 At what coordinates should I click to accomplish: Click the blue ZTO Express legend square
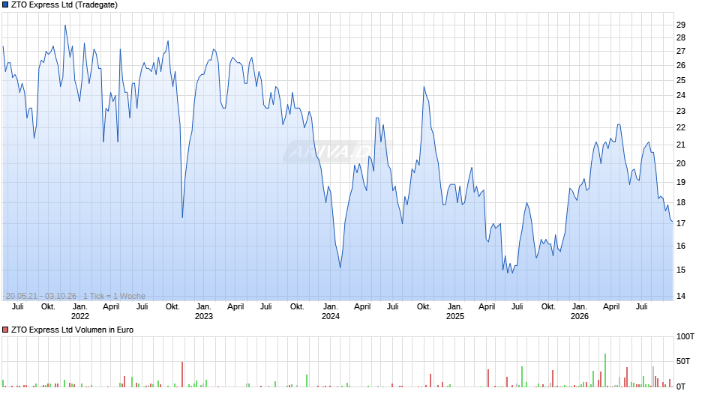click(5, 5)
